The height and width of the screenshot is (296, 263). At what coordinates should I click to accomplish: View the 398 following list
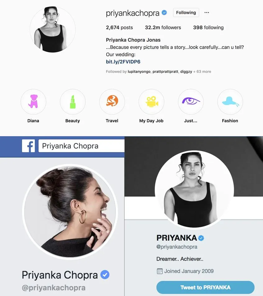(x=208, y=28)
